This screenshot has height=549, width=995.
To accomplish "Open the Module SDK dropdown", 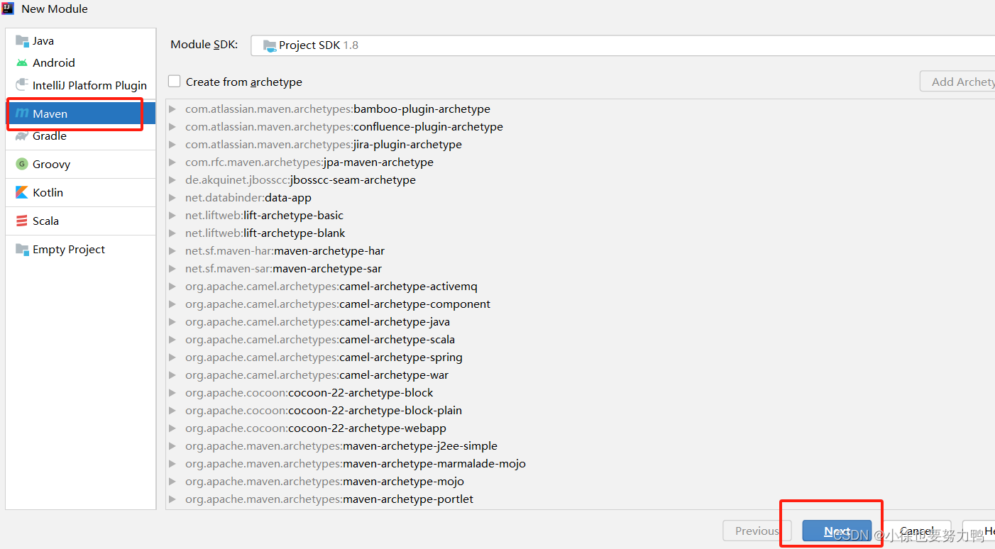I will (622, 45).
